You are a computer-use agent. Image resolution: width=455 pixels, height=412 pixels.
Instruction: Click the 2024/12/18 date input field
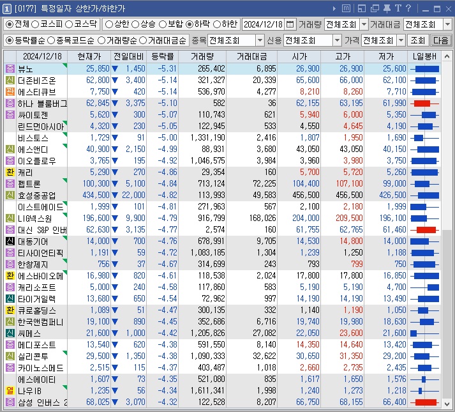coord(263,24)
